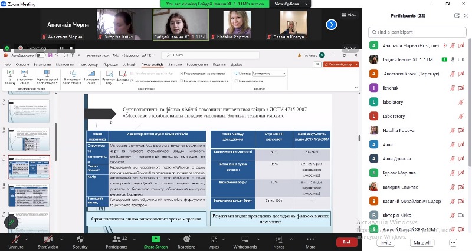
Task: Switch to Переходи ribbon tab
Action: pos(110,65)
